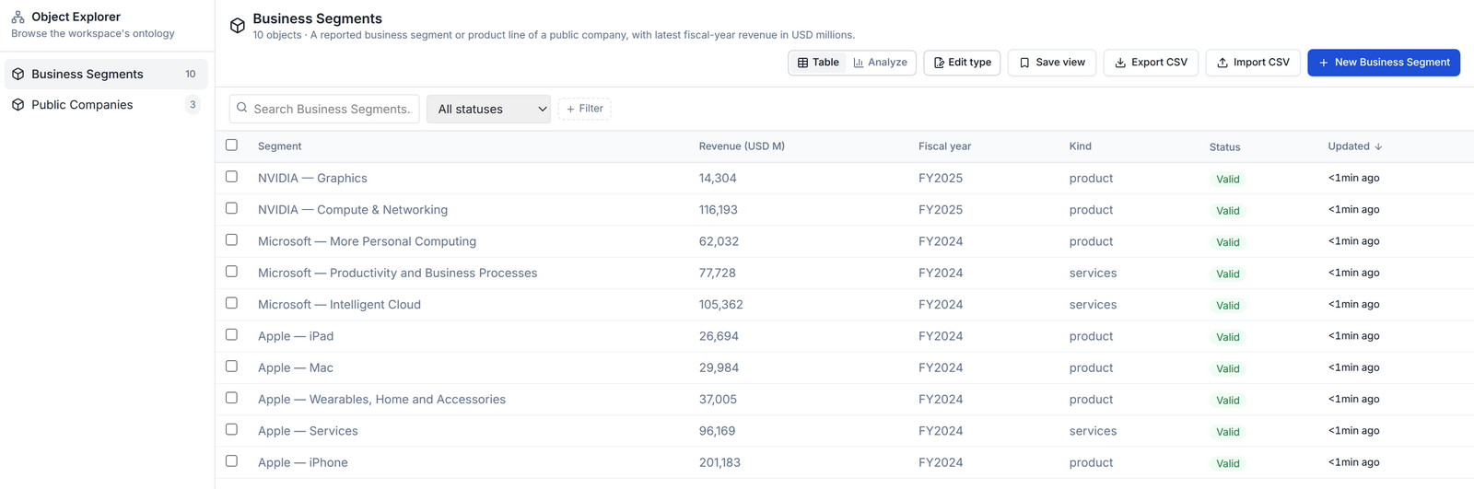Open Microsoft — Productivity and Business Processes
The width and height of the screenshot is (1474, 489).
[x=397, y=274]
